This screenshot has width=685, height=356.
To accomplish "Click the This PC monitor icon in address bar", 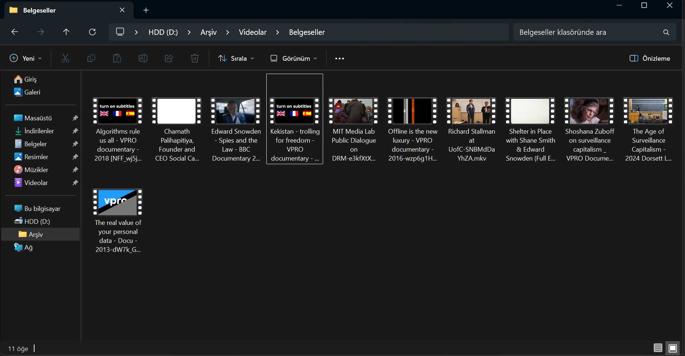I will [x=120, y=32].
